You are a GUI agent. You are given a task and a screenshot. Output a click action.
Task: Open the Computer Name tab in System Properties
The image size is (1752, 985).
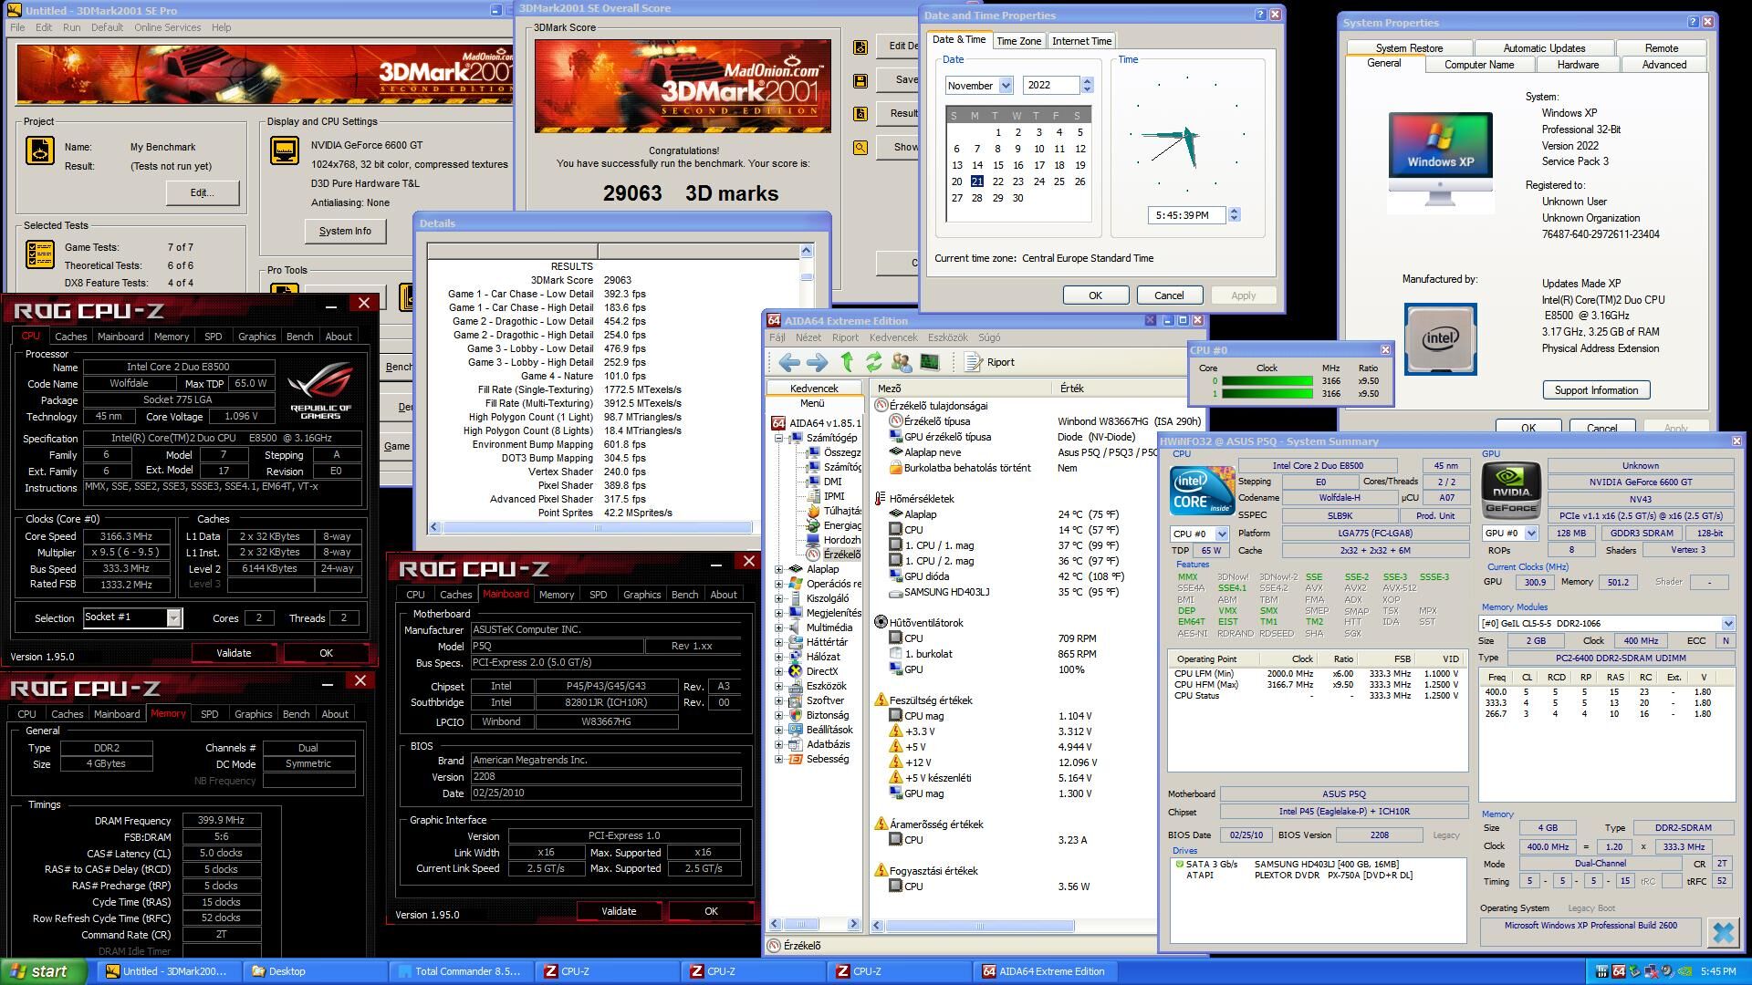tap(1478, 65)
